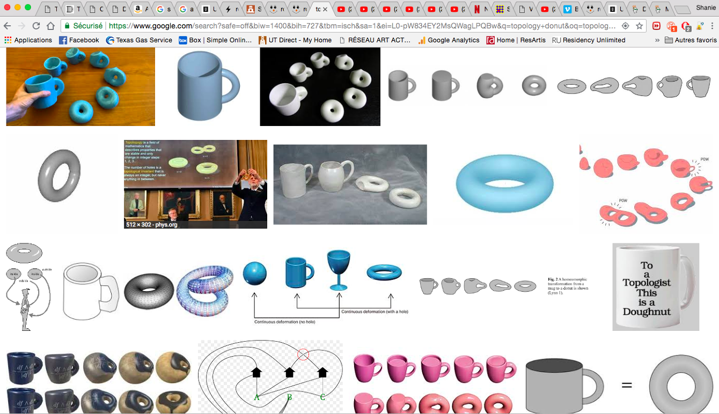Click the address bar to edit the URL
Screen dimensions: 719x414
click(322, 25)
